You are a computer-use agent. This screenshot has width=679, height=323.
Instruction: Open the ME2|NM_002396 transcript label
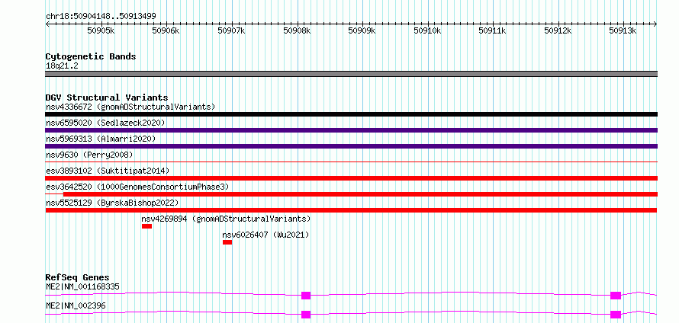(76, 305)
